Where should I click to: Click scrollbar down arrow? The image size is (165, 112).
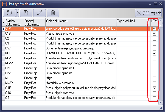(161, 103)
